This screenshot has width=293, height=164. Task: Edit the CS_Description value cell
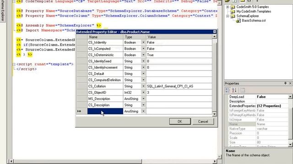point(179,105)
